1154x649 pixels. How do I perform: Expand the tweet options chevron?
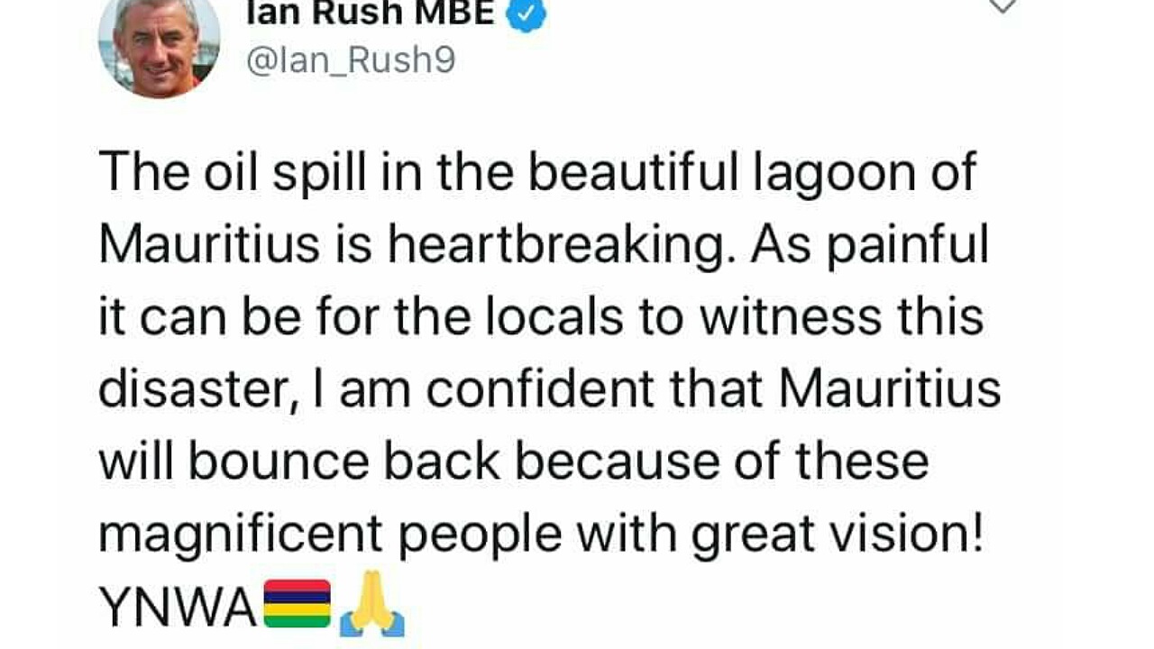pyautogui.click(x=1003, y=5)
